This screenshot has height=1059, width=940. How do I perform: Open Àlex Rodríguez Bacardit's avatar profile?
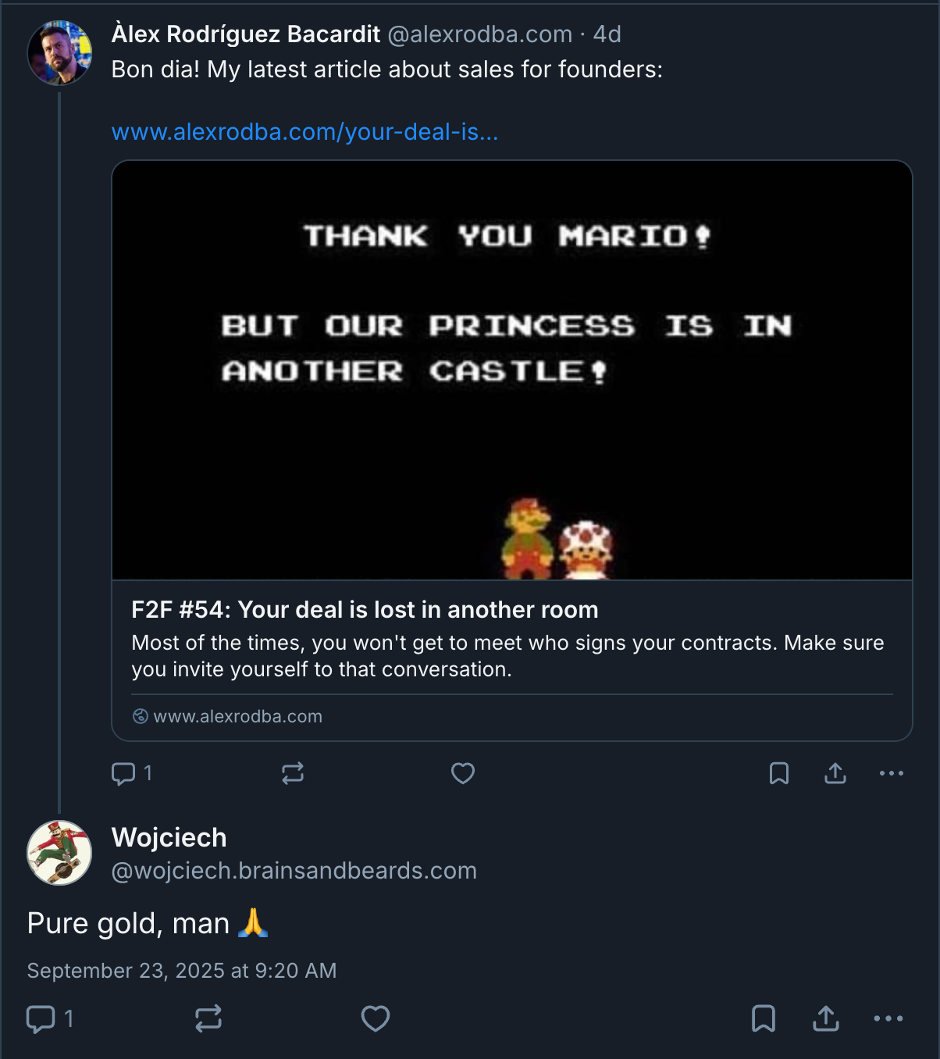[59, 52]
